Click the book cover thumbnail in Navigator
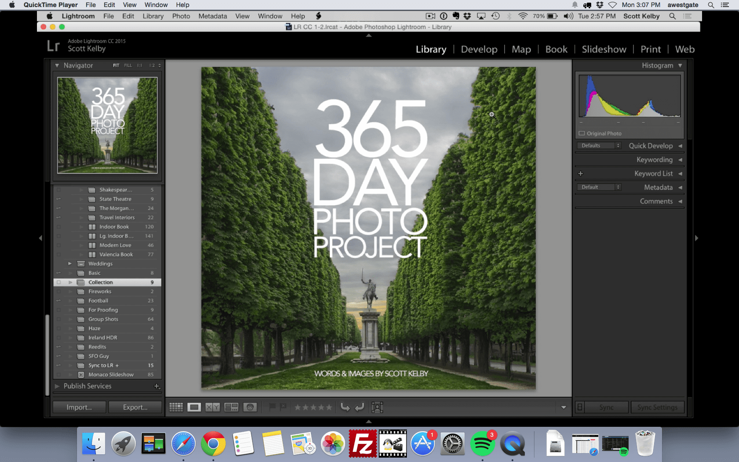The image size is (739, 462). tap(106, 125)
